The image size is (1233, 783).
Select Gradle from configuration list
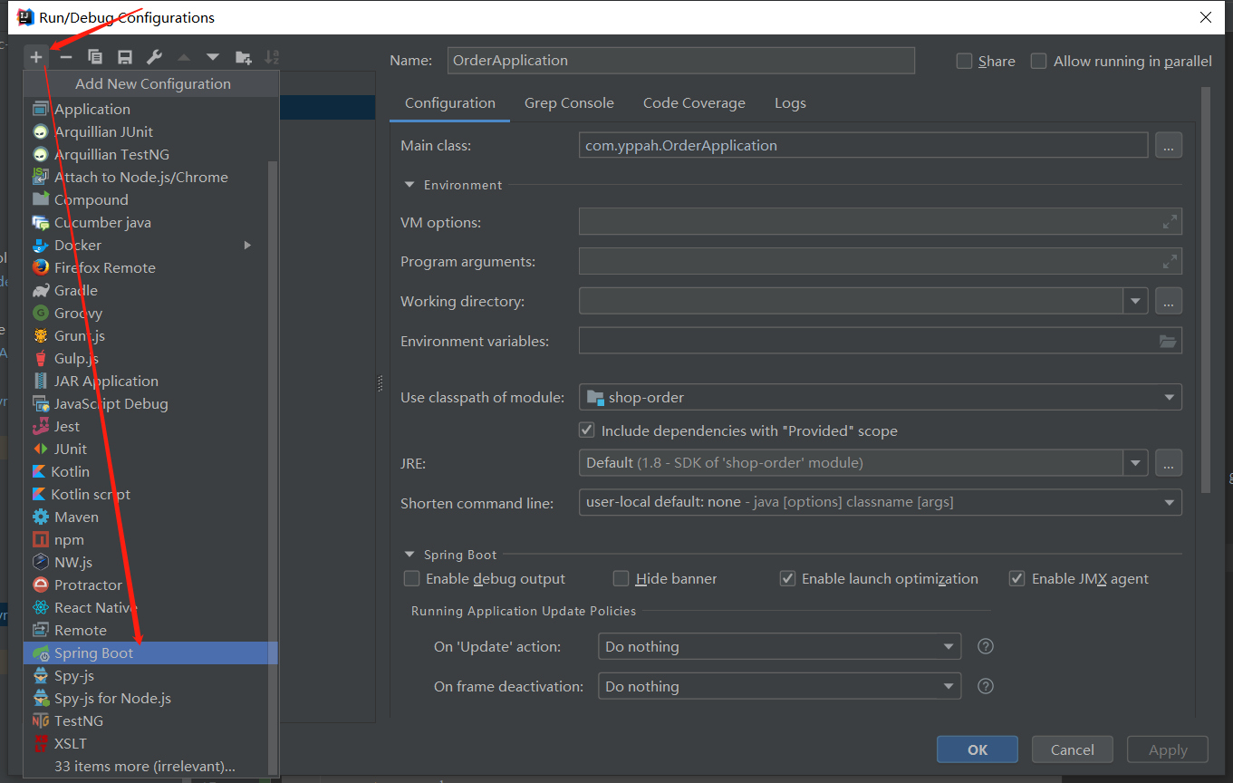pos(150,291)
